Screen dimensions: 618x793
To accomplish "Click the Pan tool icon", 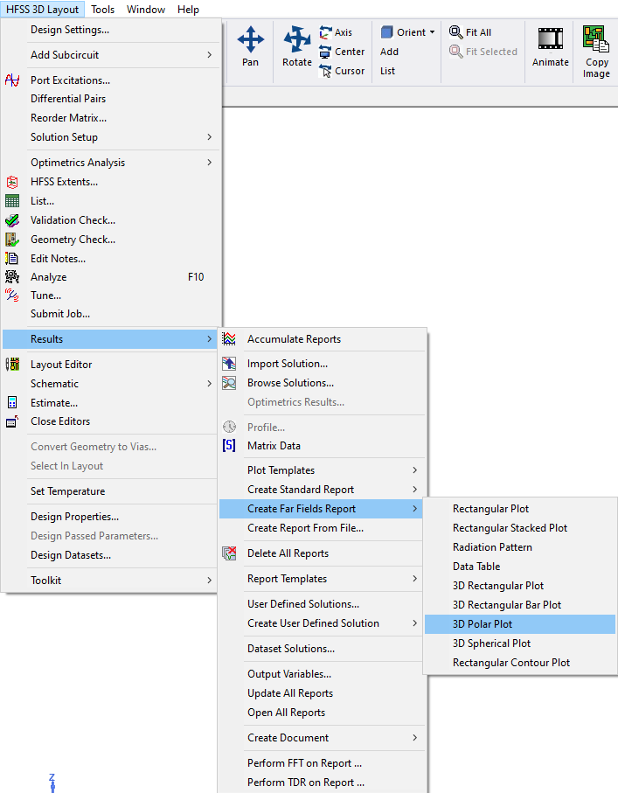I will pyautogui.click(x=250, y=39).
